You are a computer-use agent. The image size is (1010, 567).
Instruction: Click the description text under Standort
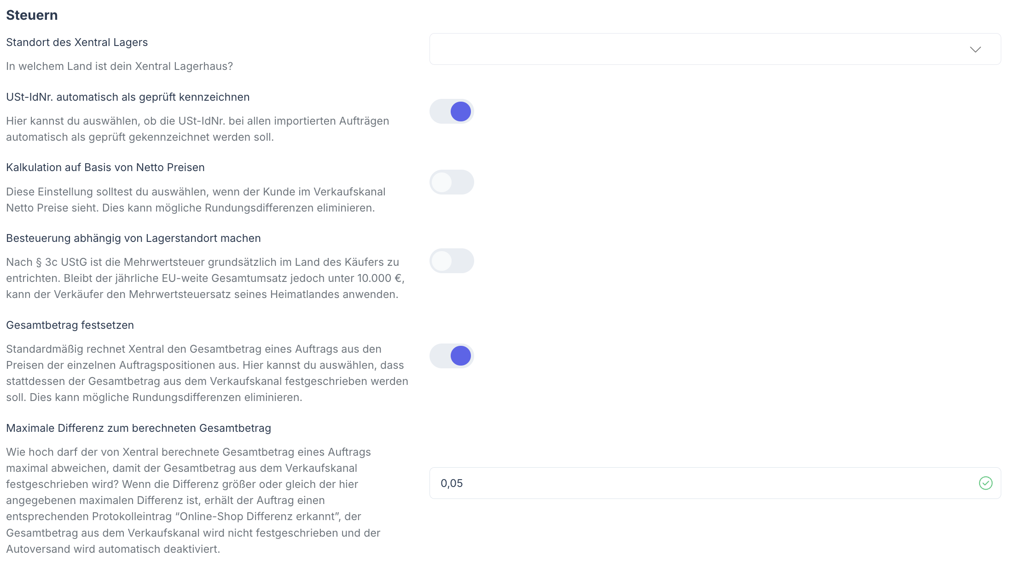click(119, 66)
